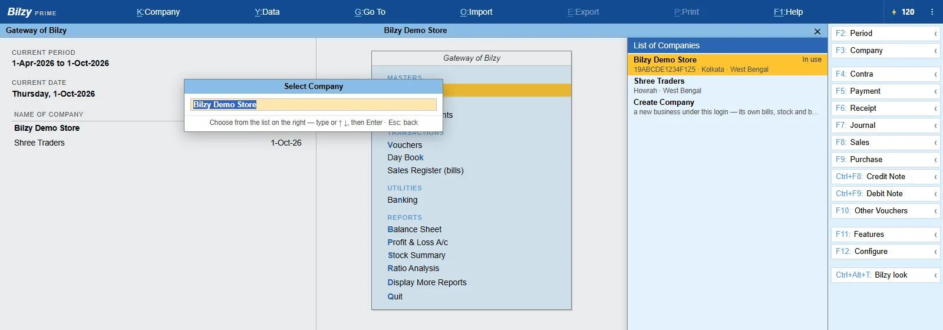Click the Ctrl+F9: Debit Note button

tap(885, 194)
